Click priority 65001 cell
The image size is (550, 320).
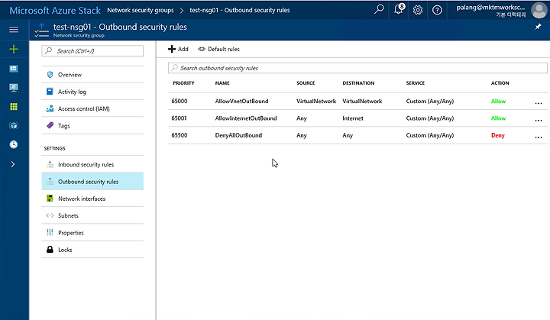pyautogui.click(x=179, y=118)
